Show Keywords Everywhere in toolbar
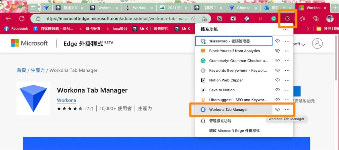The image size is (339, 150). [x=277, y=70]
